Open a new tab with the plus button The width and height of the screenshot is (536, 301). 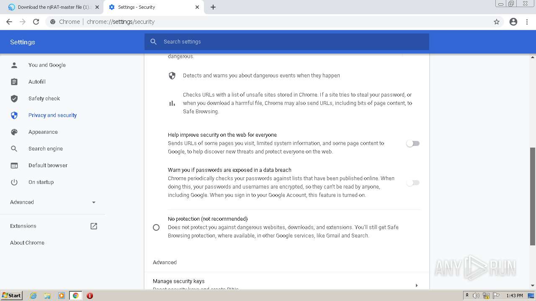coord(213,7)
